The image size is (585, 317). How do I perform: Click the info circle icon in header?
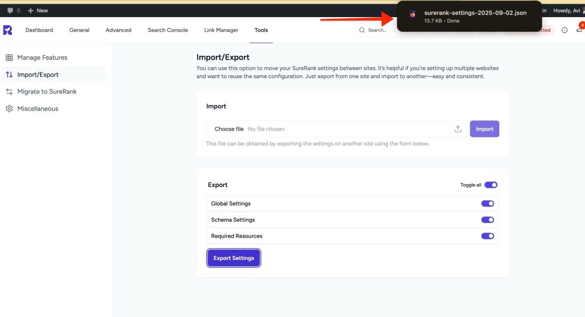pos(564,30)
